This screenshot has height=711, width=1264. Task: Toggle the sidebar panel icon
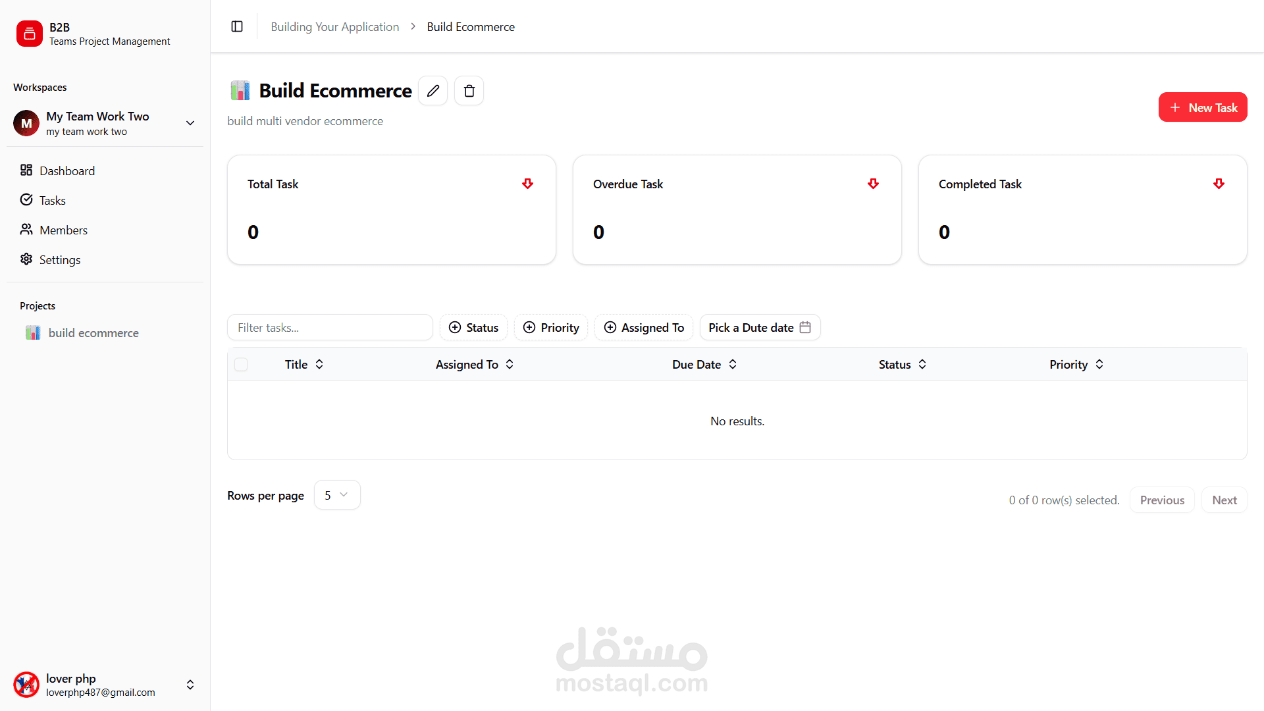pos(237,26)
